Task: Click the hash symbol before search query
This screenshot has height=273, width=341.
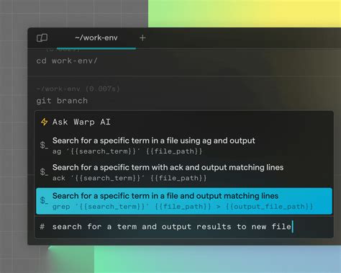Action: (x=42, y=226)
